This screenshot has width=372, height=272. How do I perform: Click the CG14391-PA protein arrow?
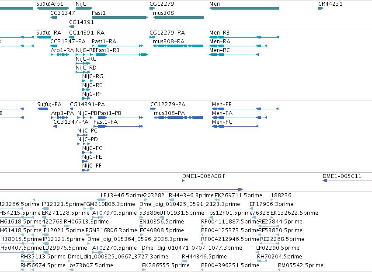(71, 109)
